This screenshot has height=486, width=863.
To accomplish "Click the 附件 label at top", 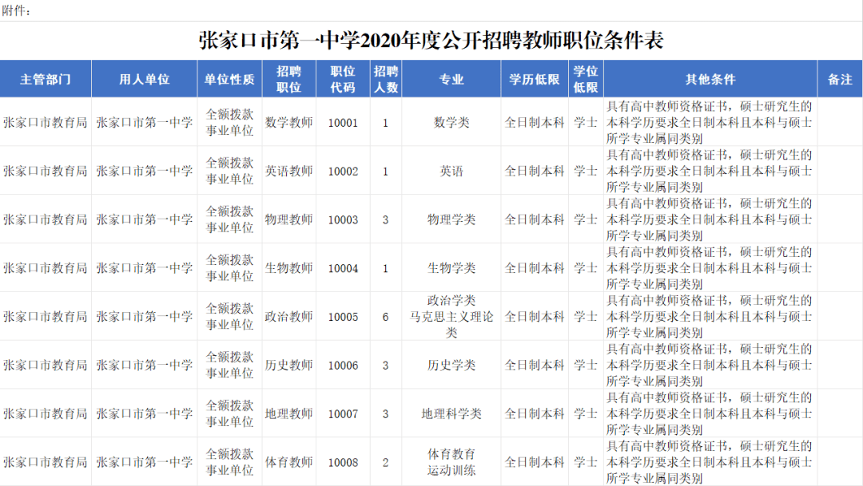I will click(x=15, y=10).
